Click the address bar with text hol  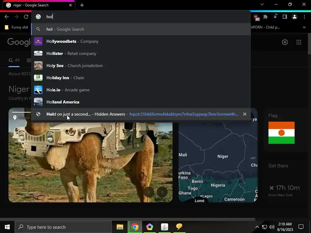[141, 17]
